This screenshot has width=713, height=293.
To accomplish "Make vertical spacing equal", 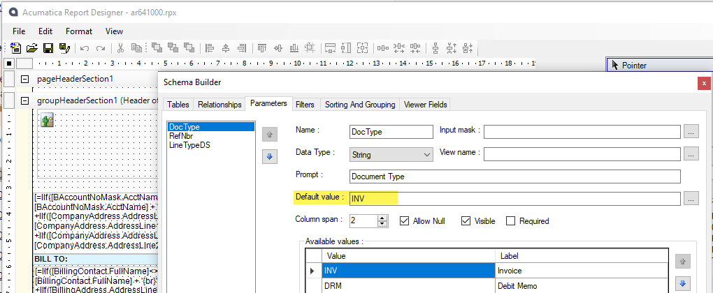I will coord(435,47).
